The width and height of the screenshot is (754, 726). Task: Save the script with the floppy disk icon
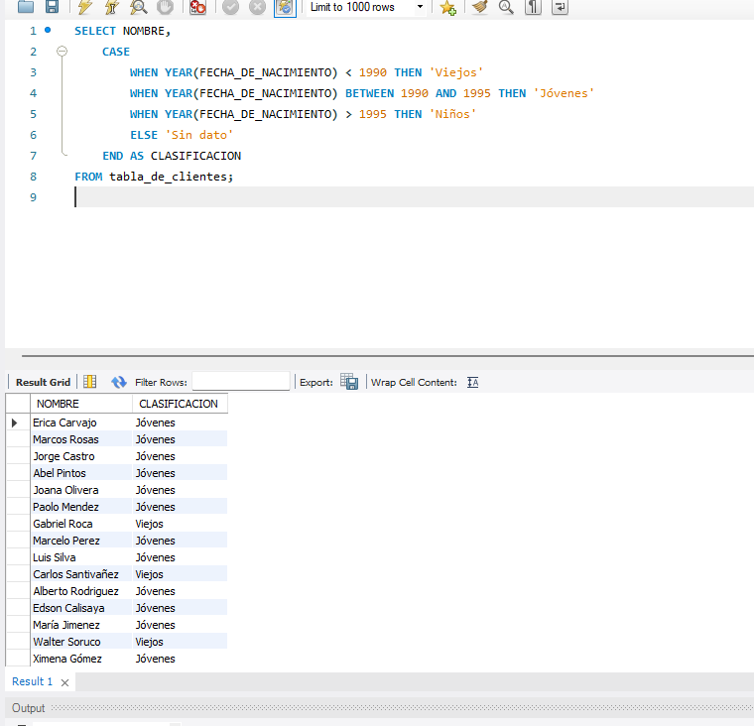52,7
